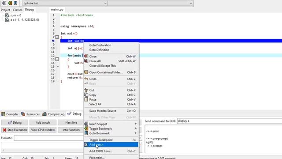Choose Close All in the context menu

click(111, 61)
